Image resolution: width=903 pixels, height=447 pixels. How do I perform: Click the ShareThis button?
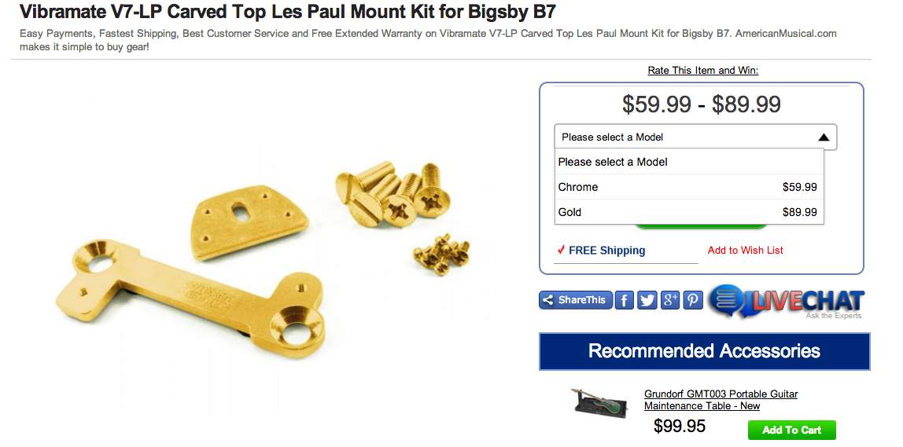click(576, 299)
